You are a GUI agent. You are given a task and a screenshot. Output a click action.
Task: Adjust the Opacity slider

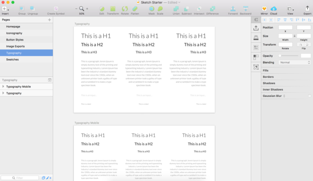280,56
